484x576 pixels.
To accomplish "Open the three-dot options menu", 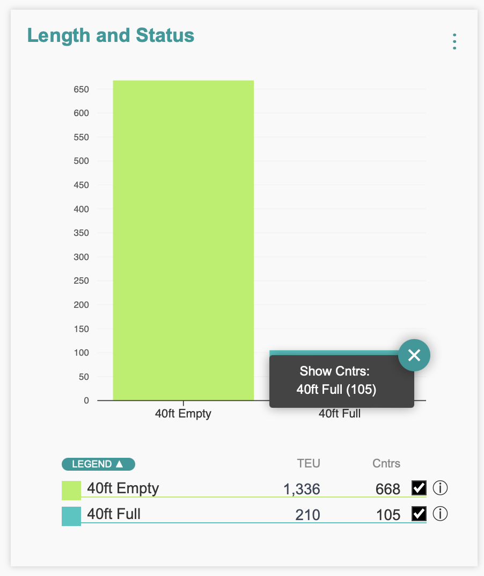I will pos(454,41).
